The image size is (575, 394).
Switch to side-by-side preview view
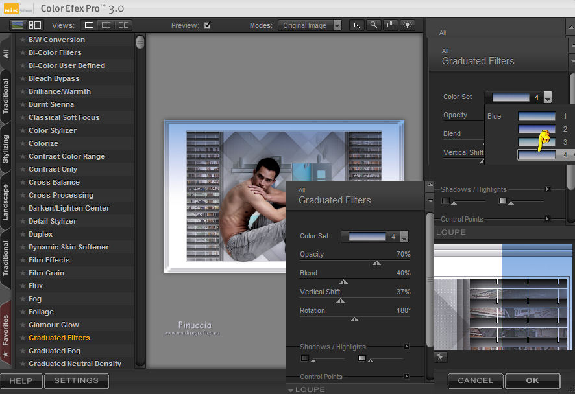pyautogui.click(x=123, y=25)
